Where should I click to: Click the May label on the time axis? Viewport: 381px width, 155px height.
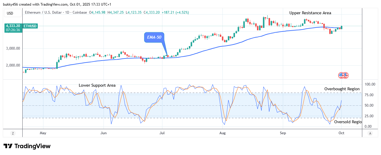(x=43, y=133)
